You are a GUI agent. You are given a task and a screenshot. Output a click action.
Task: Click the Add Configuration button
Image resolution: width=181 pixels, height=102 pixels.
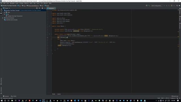(x=156, y=6)
